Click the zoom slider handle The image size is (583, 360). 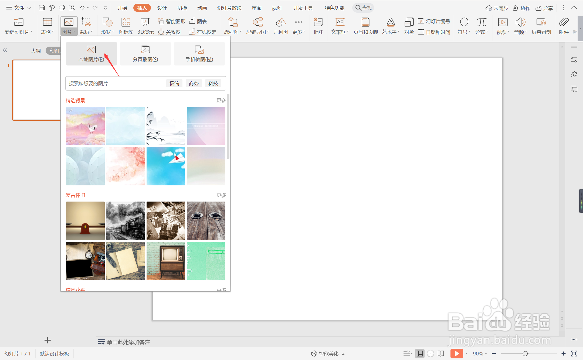[x=525, y=354]
